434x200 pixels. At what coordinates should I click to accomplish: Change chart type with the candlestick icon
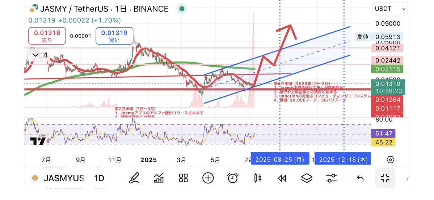[257, 178]
